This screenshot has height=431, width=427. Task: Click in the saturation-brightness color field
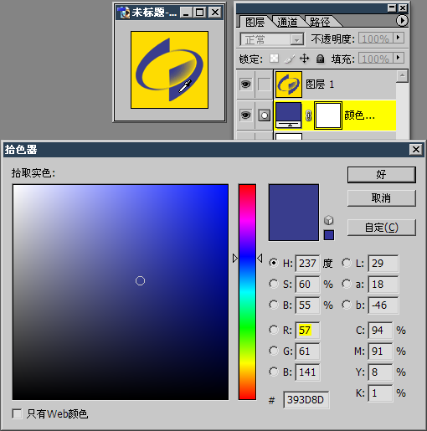pyautogui.click(x=121, y=292)
